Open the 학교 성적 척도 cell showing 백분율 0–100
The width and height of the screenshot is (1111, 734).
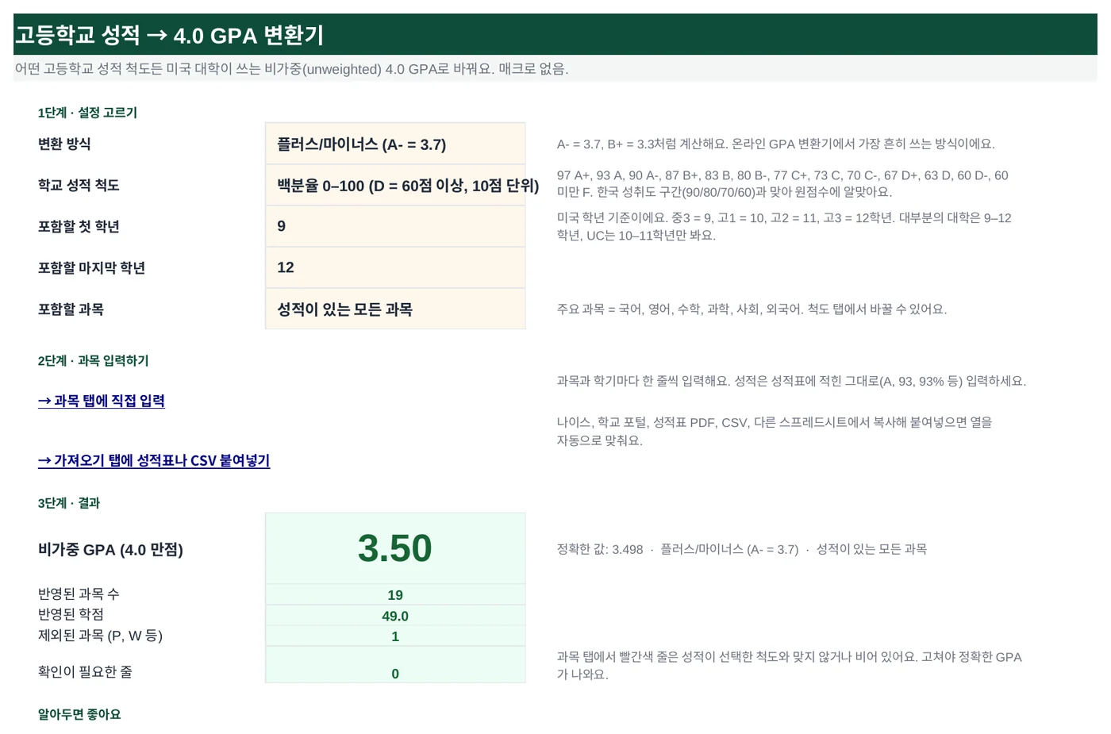(x=395, y=185)
